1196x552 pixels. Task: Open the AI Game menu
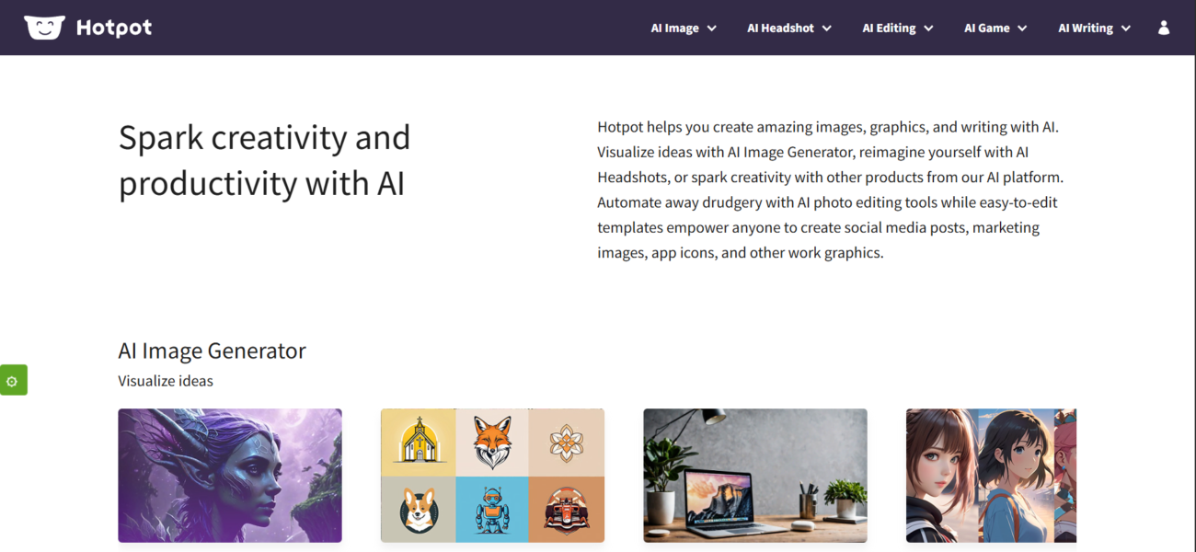coord(995,29)
